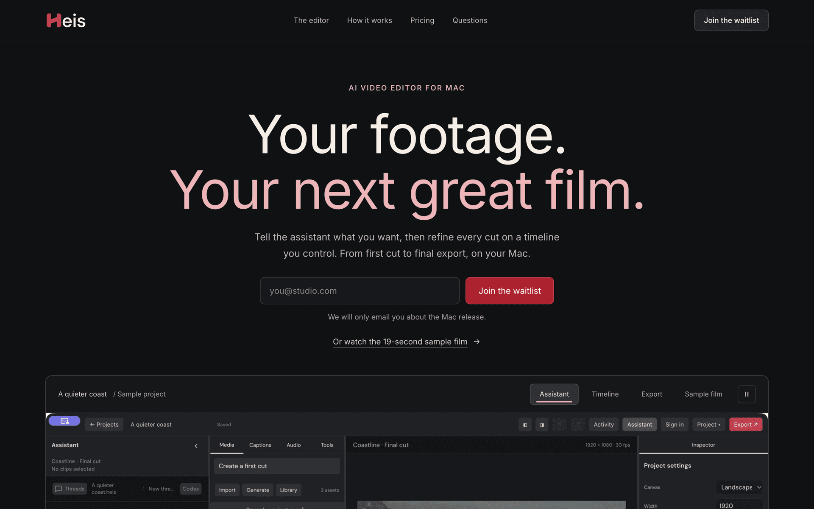Click the Codex model selector
Viewport: 814px width, 509px height.
click(191, 489)
